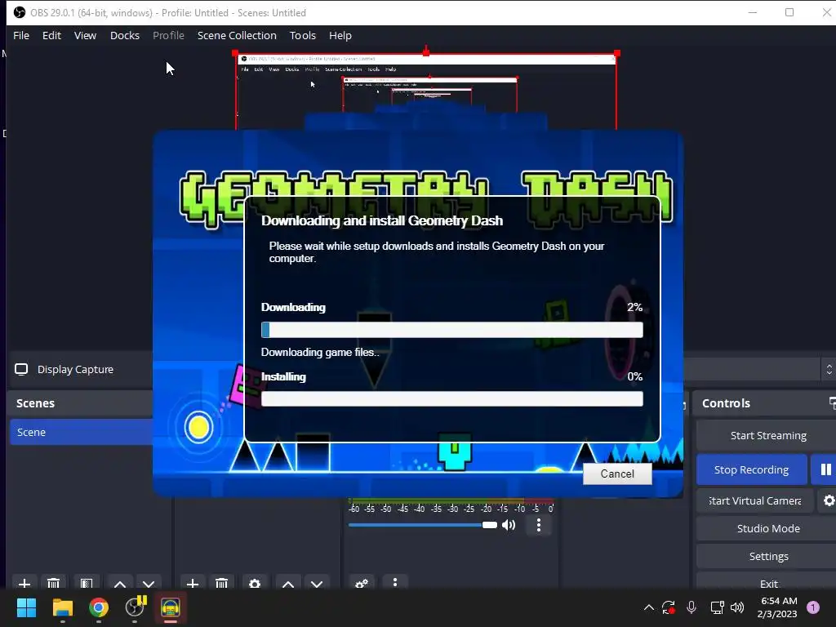
Task: Open Windows Start menu
Action: [26, 607]
